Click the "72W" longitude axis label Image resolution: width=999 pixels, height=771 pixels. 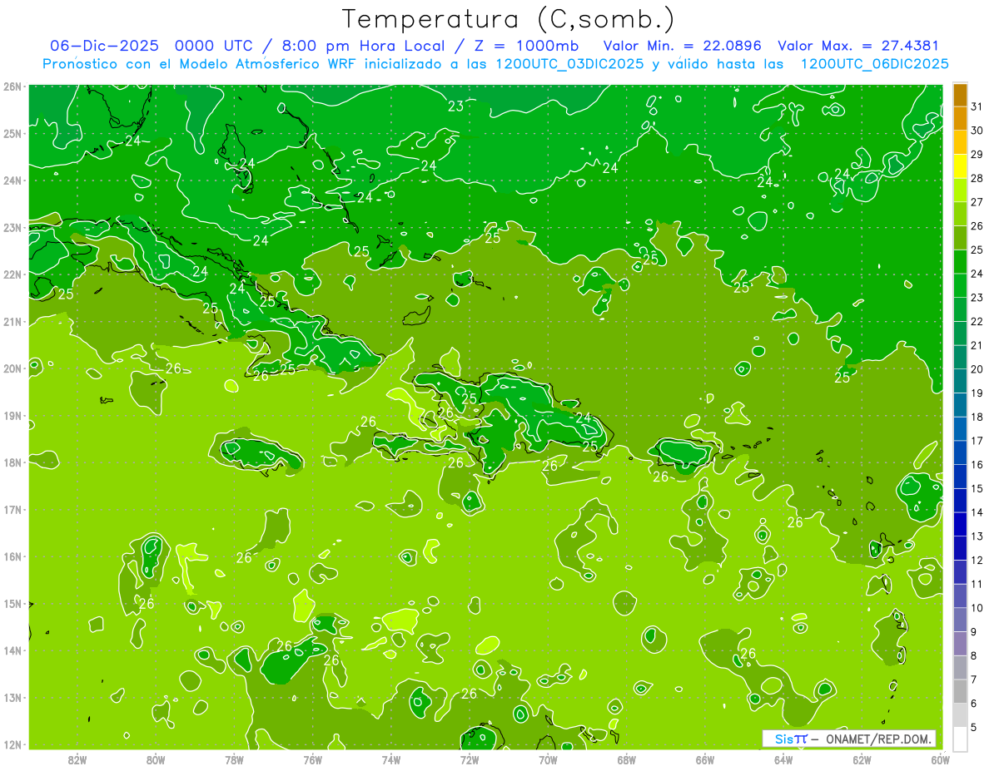(x=470, y=759)
